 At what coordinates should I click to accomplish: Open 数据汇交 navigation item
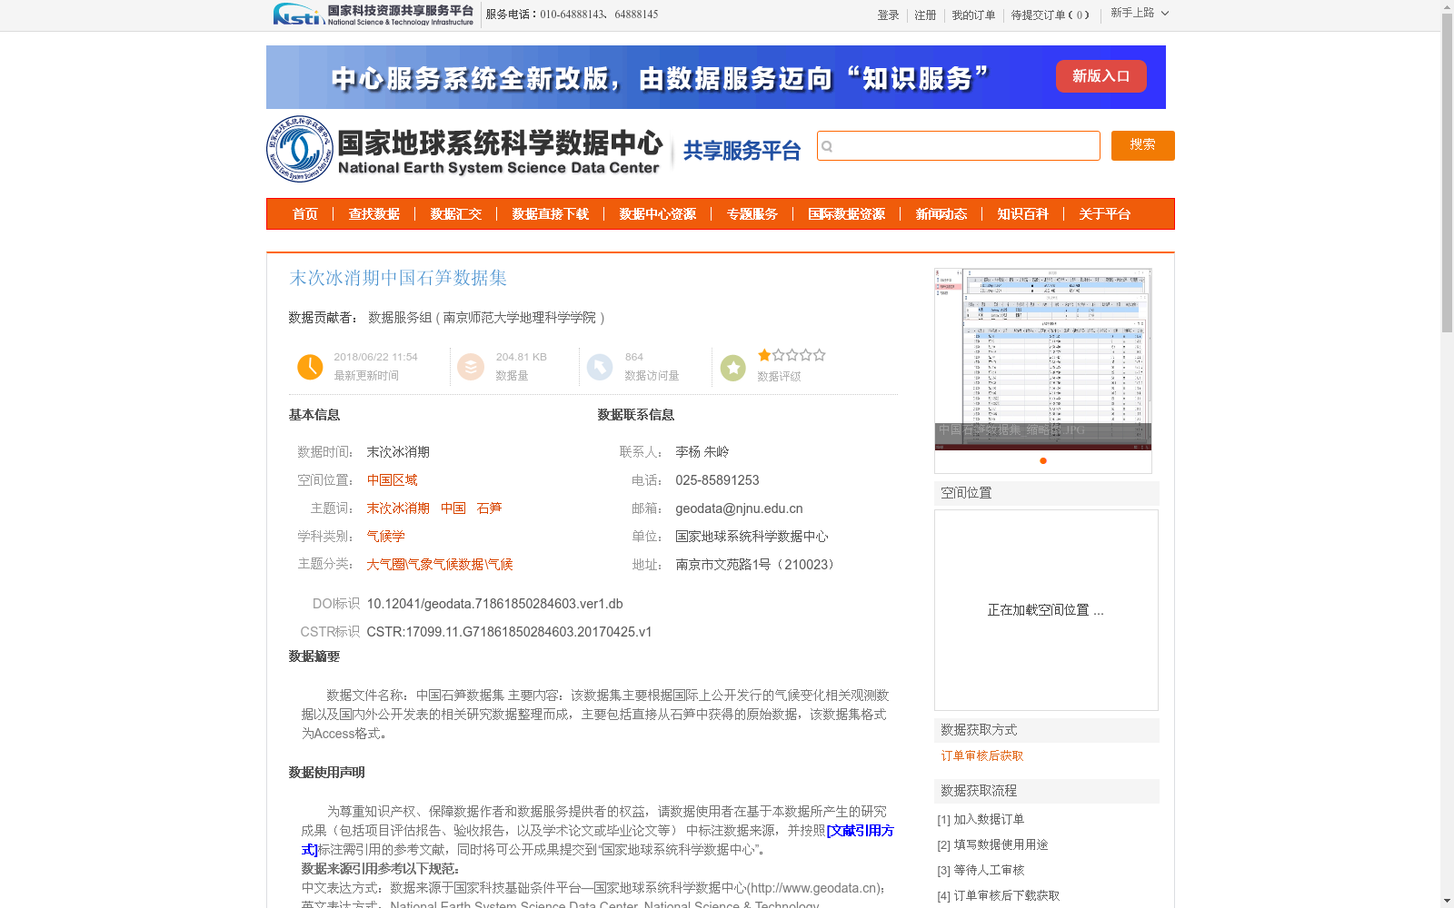tap(456, 214)
